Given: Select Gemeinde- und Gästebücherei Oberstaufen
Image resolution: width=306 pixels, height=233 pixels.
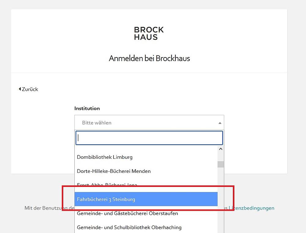Looking at the screenshot, I should 146,213.
